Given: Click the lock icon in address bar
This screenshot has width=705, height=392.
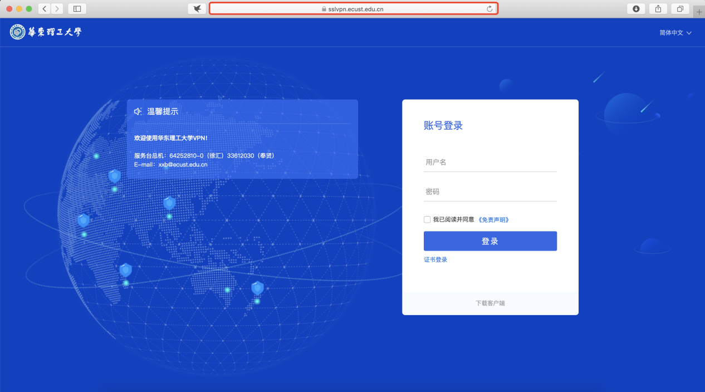Looking at the screenshot, I should coord(324,9).
